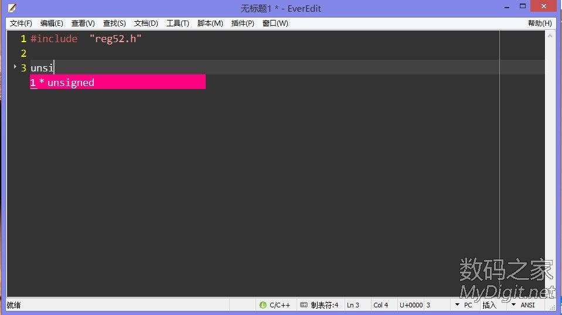The width and height of the screenshot is (562, 315).
Task: Open the 查找(S) search menu
Action: pos(114,23)
